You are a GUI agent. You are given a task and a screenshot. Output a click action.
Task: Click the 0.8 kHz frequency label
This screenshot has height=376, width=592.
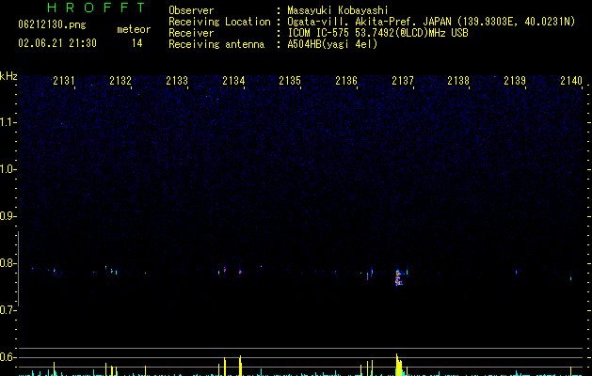click(x=8, y=263)
